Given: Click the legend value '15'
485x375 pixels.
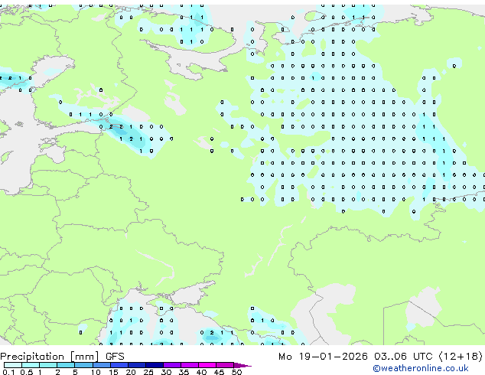Looking at the screenshot, I should coord(113,372).
